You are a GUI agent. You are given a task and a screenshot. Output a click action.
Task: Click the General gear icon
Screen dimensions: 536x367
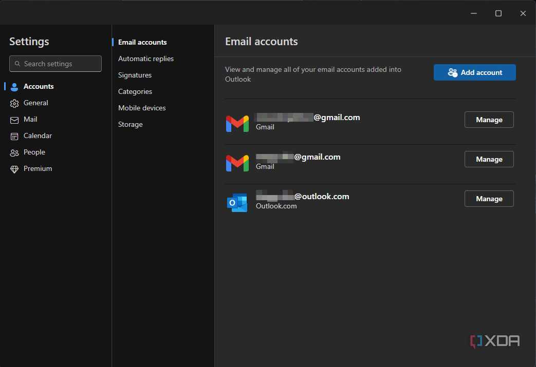click(14, 104)
